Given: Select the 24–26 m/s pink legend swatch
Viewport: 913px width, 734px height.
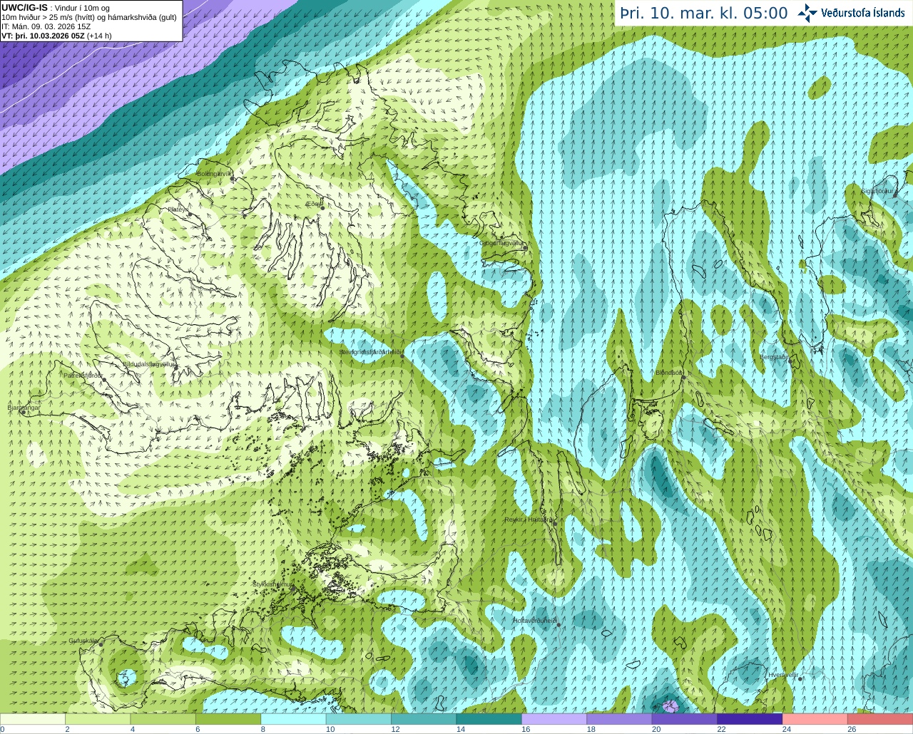Looking at the screenshot, I should 815,719.
